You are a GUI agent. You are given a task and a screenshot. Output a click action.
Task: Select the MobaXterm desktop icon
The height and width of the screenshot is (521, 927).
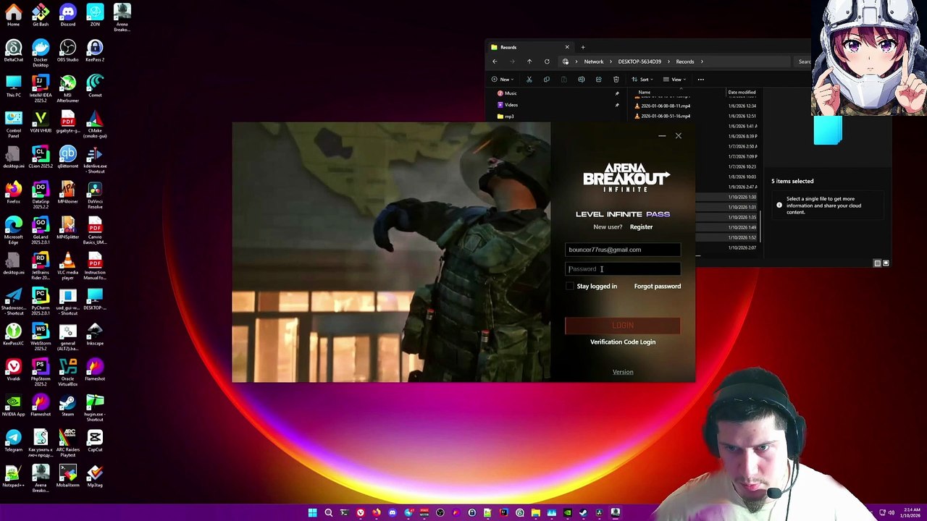tap(67, 476)
